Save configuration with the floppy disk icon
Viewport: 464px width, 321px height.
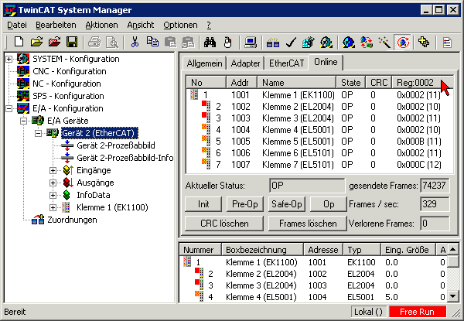(x=71, y=42)
